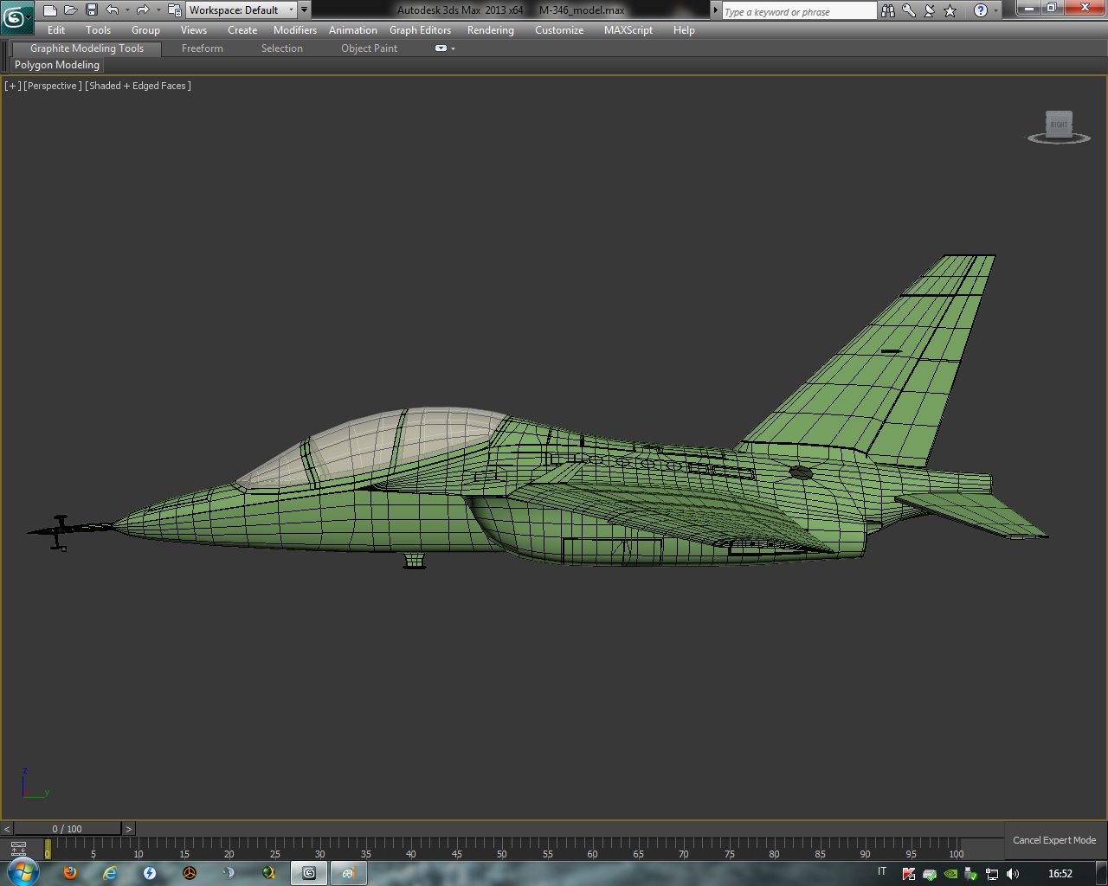The width and height of the screenshot is (1108, 886).
Task: Expand the InfoCenter search box arrow
Action: click(x=716, y=11)
